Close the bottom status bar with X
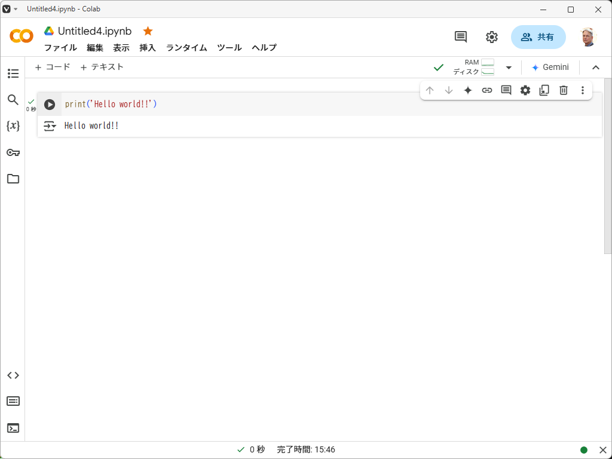Viewport: 612px width, 459px height. pyautogui.click(x=602, y=450)
